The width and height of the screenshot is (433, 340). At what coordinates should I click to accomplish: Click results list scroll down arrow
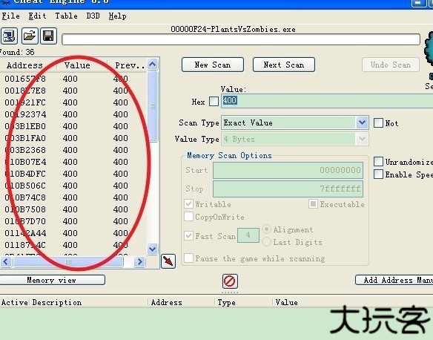click(x=153, y=249)
